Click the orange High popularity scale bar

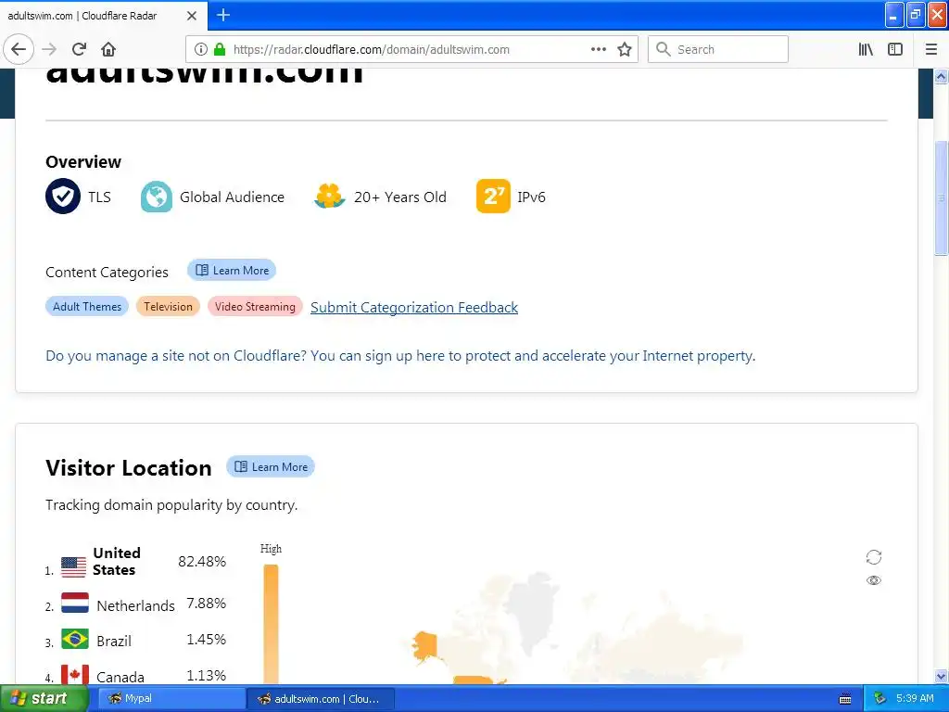click(272, 624)
